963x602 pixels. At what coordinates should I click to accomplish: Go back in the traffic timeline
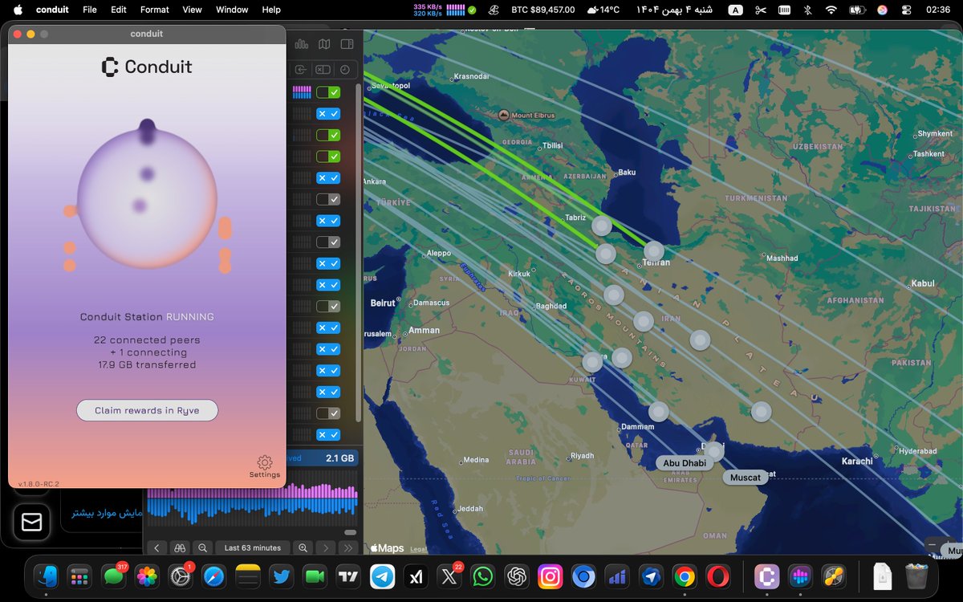[x=157, y=548]
